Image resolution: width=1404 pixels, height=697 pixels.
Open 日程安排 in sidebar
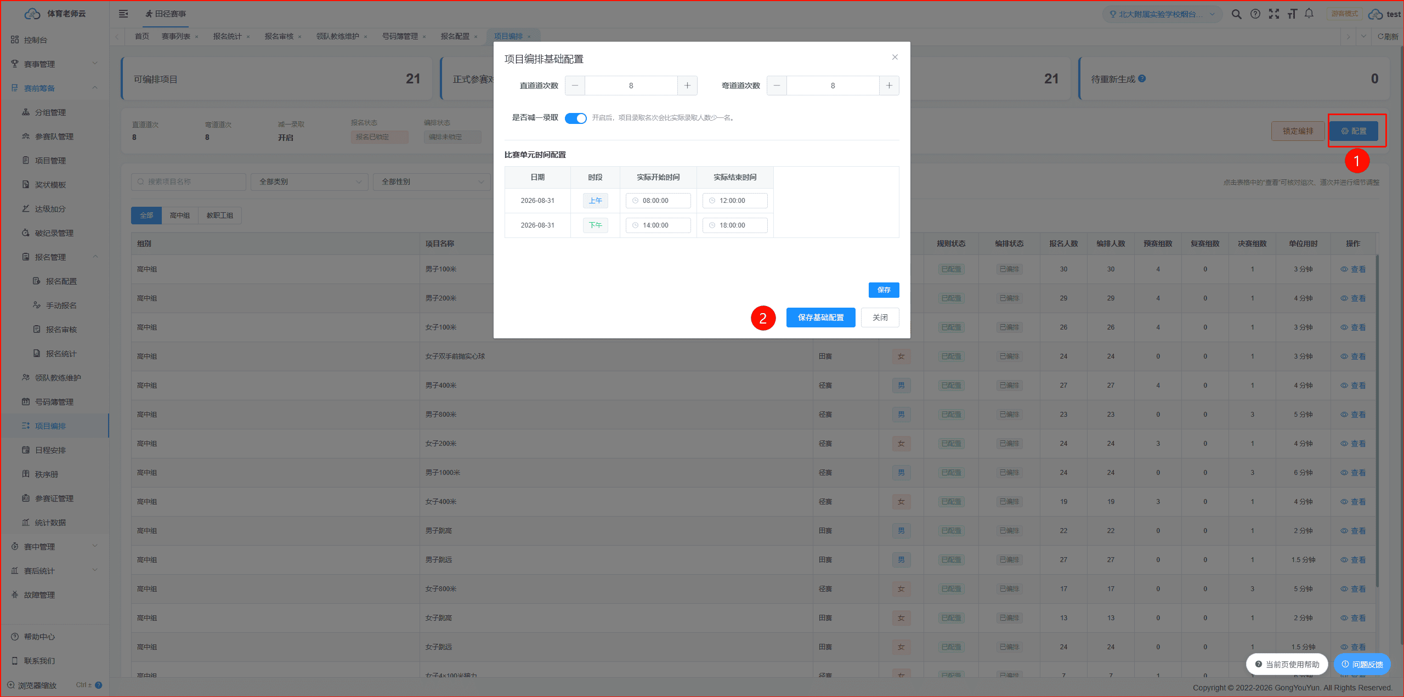(x=55, y=450)
